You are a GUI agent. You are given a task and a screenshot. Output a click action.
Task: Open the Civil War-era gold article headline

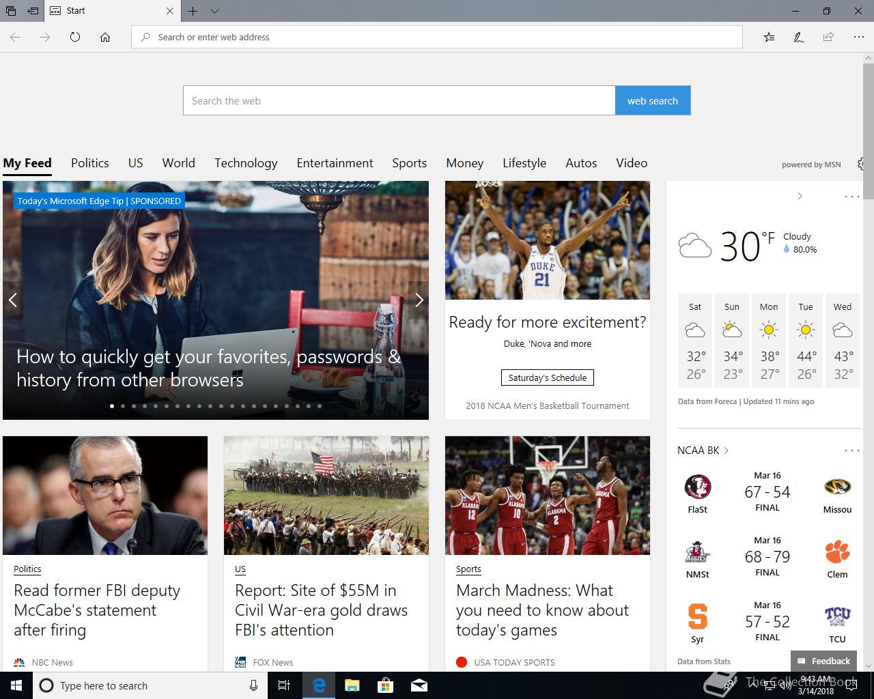321,610
